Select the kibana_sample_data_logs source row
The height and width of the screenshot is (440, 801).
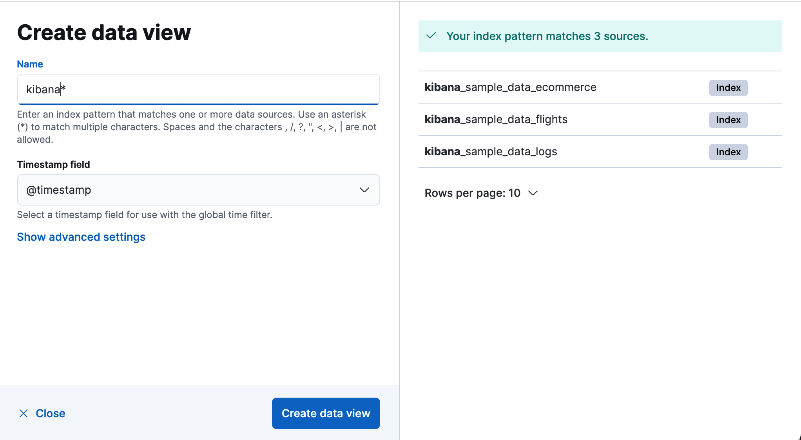click(x=491, y=152)
